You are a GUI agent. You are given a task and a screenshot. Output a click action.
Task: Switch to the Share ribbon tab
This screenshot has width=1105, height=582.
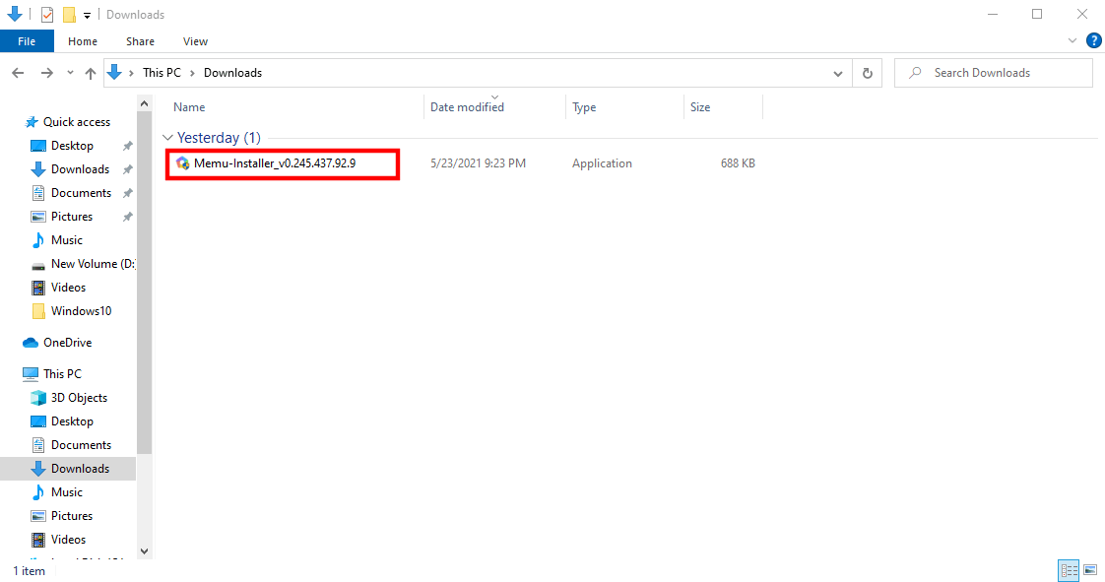click(140, 41)
